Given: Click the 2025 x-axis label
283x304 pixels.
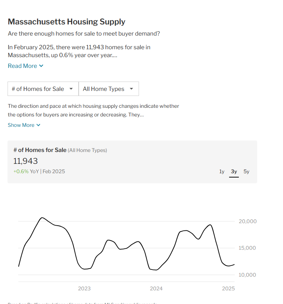Looking at the screenshot, I should (x=228, y=289).
